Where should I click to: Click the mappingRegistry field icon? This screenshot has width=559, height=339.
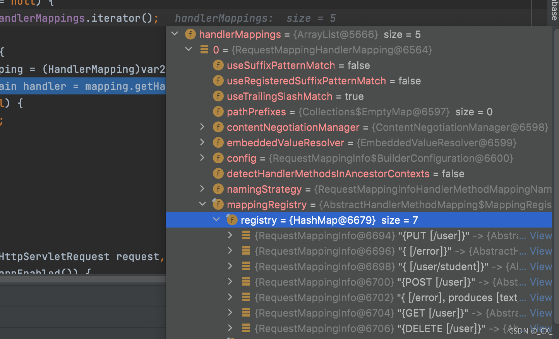click(x=218, y=204)
